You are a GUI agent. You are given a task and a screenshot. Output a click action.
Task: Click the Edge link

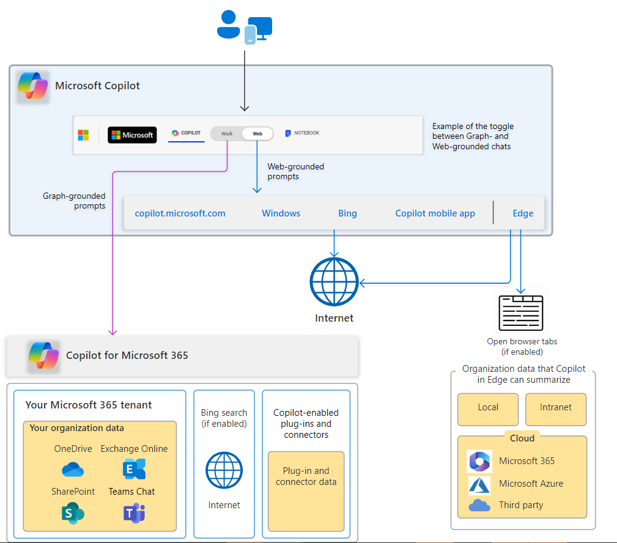click(x=523, y=213)
